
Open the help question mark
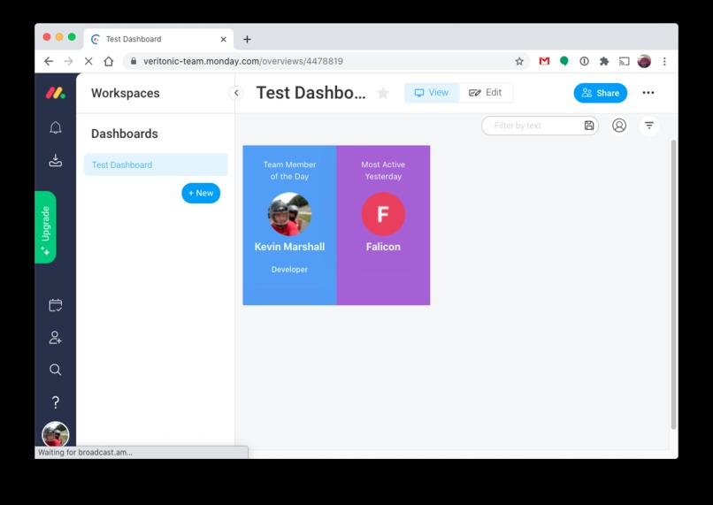tap(56, 402)
